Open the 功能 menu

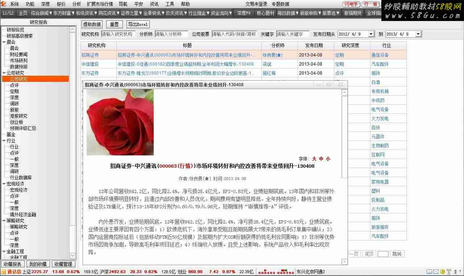(30, 4)
